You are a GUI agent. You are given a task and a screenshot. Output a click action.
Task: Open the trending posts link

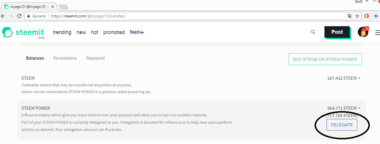[x=62, y=32]
